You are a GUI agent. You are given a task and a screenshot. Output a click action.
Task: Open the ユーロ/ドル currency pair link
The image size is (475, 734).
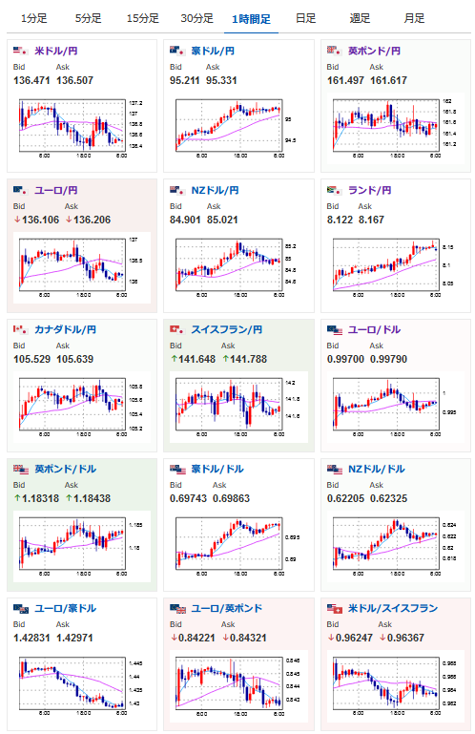374,330
